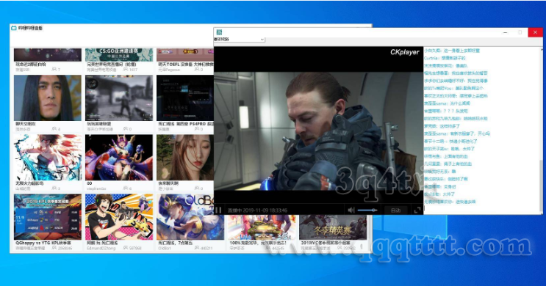The height and width of the screenshot is (286, 546).
Task: Mute audio with the speaker icon
Action: (351, 210)
